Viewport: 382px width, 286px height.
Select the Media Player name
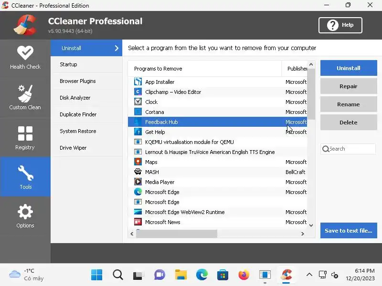[160, 182]
